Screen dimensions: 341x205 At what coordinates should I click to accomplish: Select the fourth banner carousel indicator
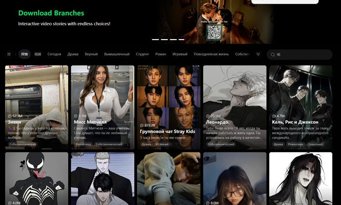pyautogui.click(x=181, y=40)
